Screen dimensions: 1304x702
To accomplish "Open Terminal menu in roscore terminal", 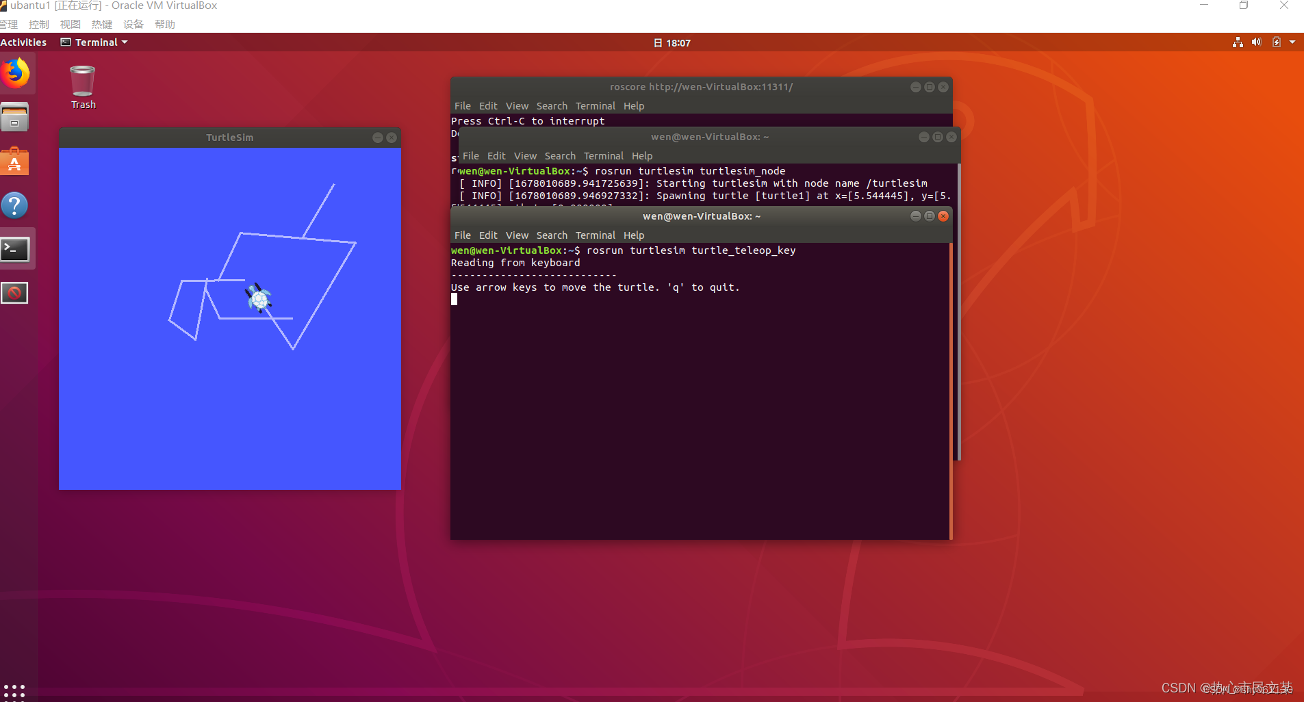I will click(x=596, y=106).
